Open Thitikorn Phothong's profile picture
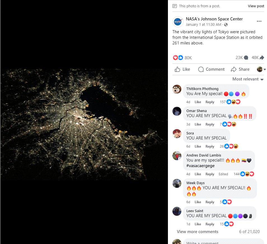Image resolution: width=267 pixels, height=244 pixels. tap(177, 89)
